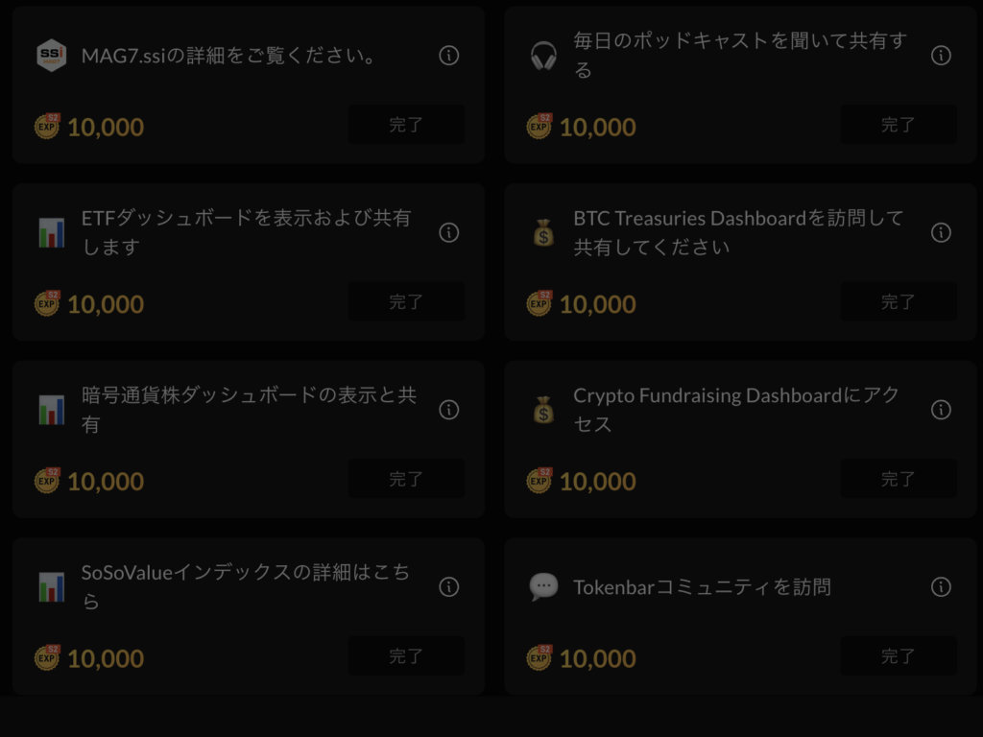Click the headphones podcast icon
The height and width of the screenshot is (737, 983).
pyautogui.click(x=543, y=56)
